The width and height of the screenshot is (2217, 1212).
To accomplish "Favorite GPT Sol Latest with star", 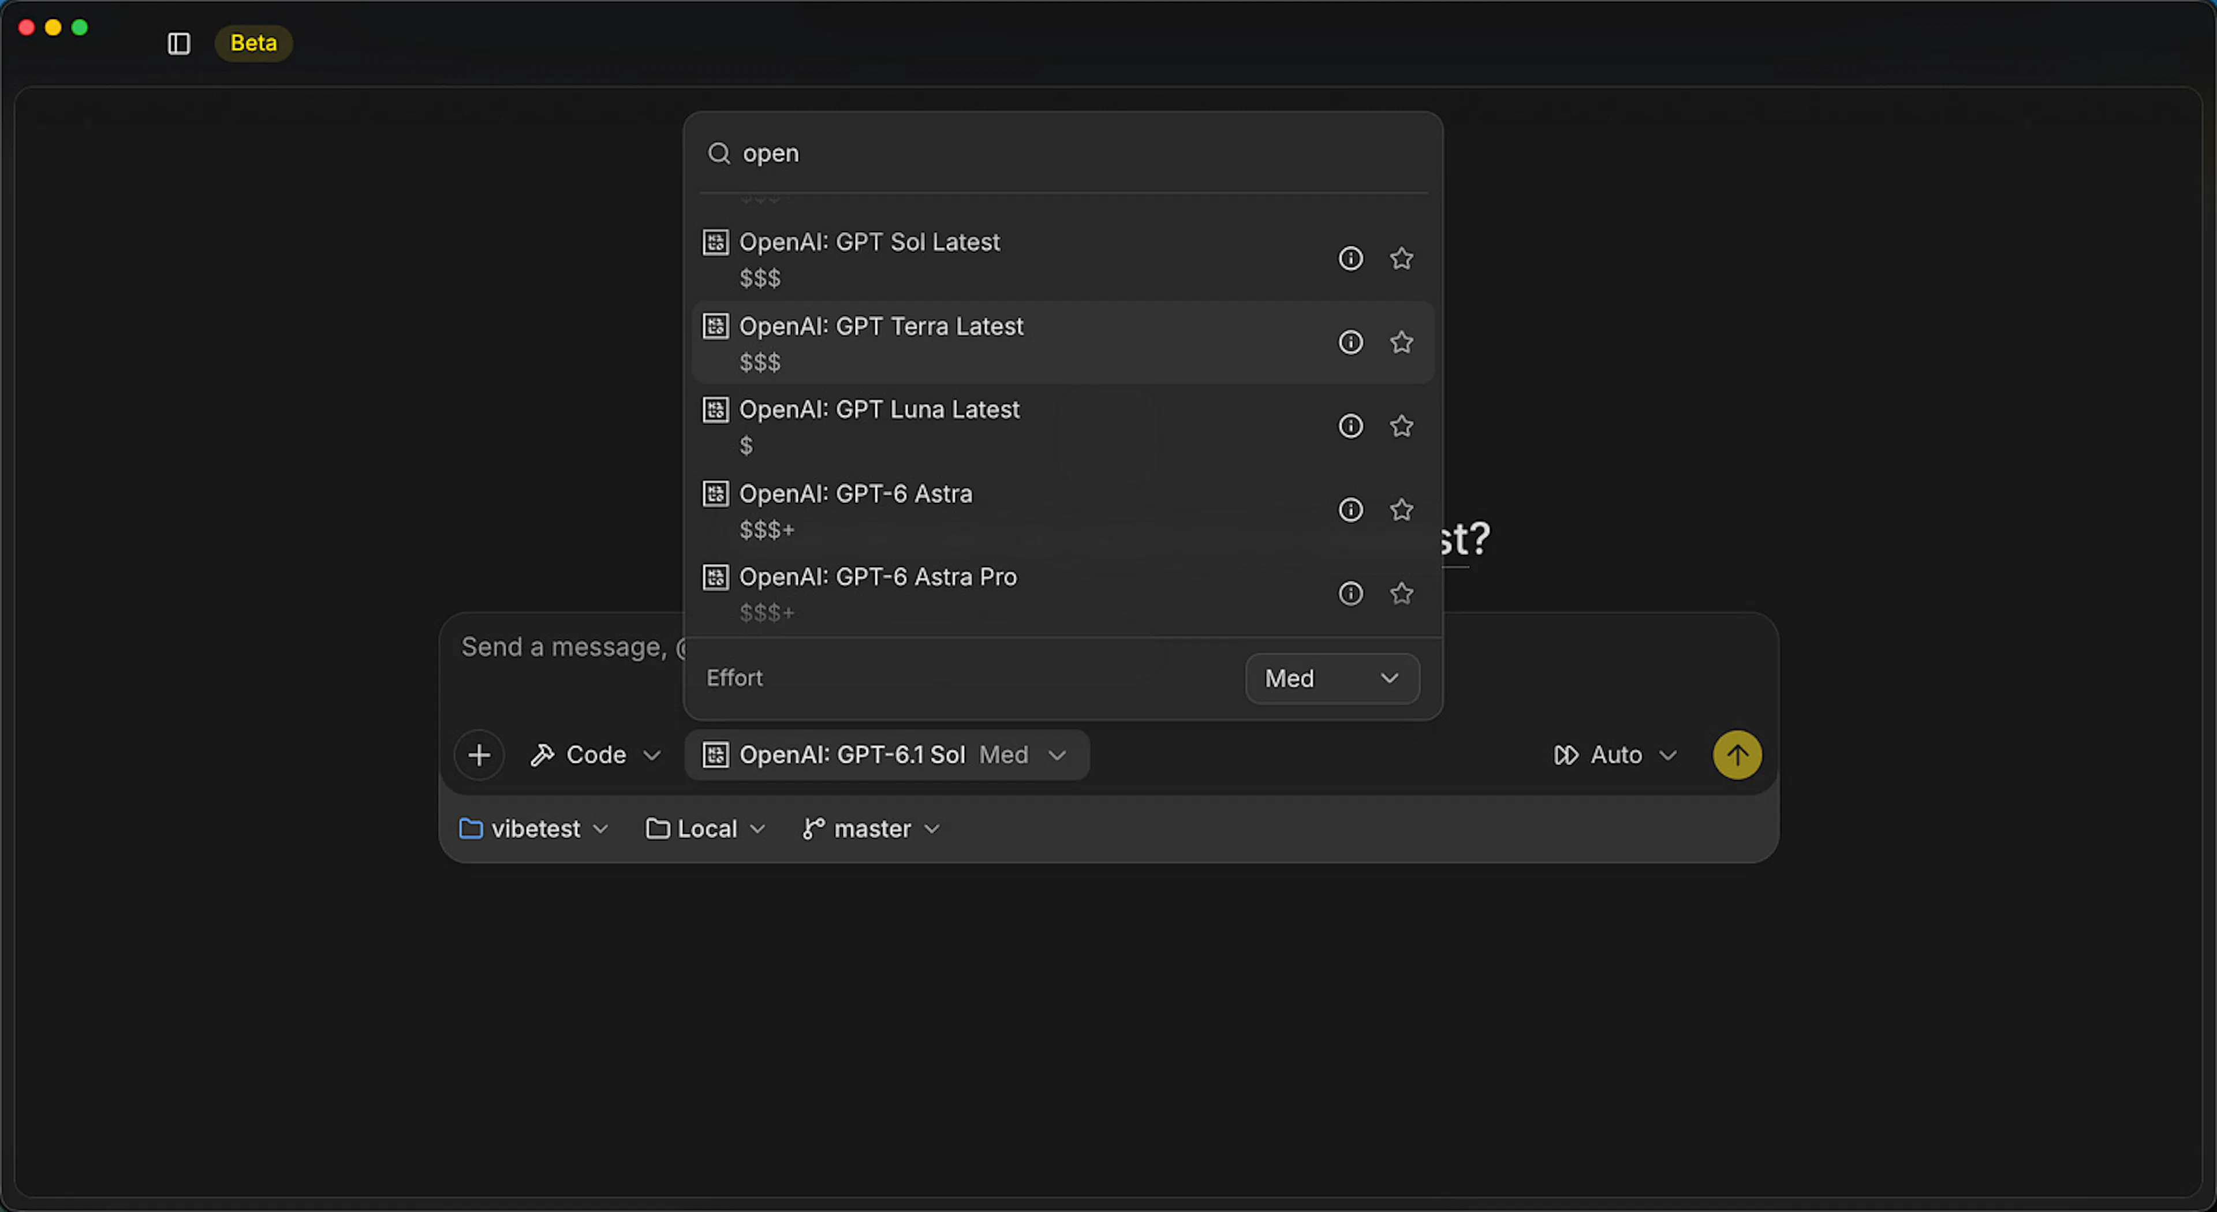I will pyautogui.click(x=1401, y=258).
